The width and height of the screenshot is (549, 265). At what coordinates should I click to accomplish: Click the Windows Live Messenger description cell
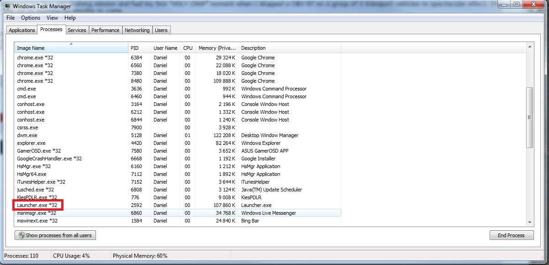point(269,213)
